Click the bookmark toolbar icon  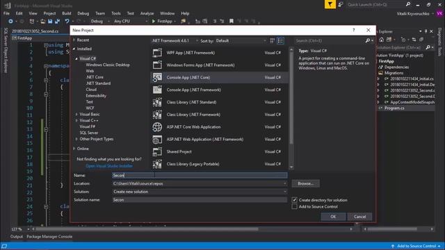232,22
